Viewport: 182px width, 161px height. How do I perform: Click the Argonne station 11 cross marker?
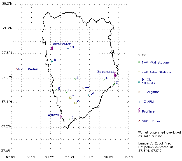[83, 88]
